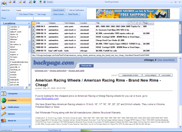Viewport: 182px width, 132px height.
Task: Click the Donate link in the toolbar
Action: [50, 2]
